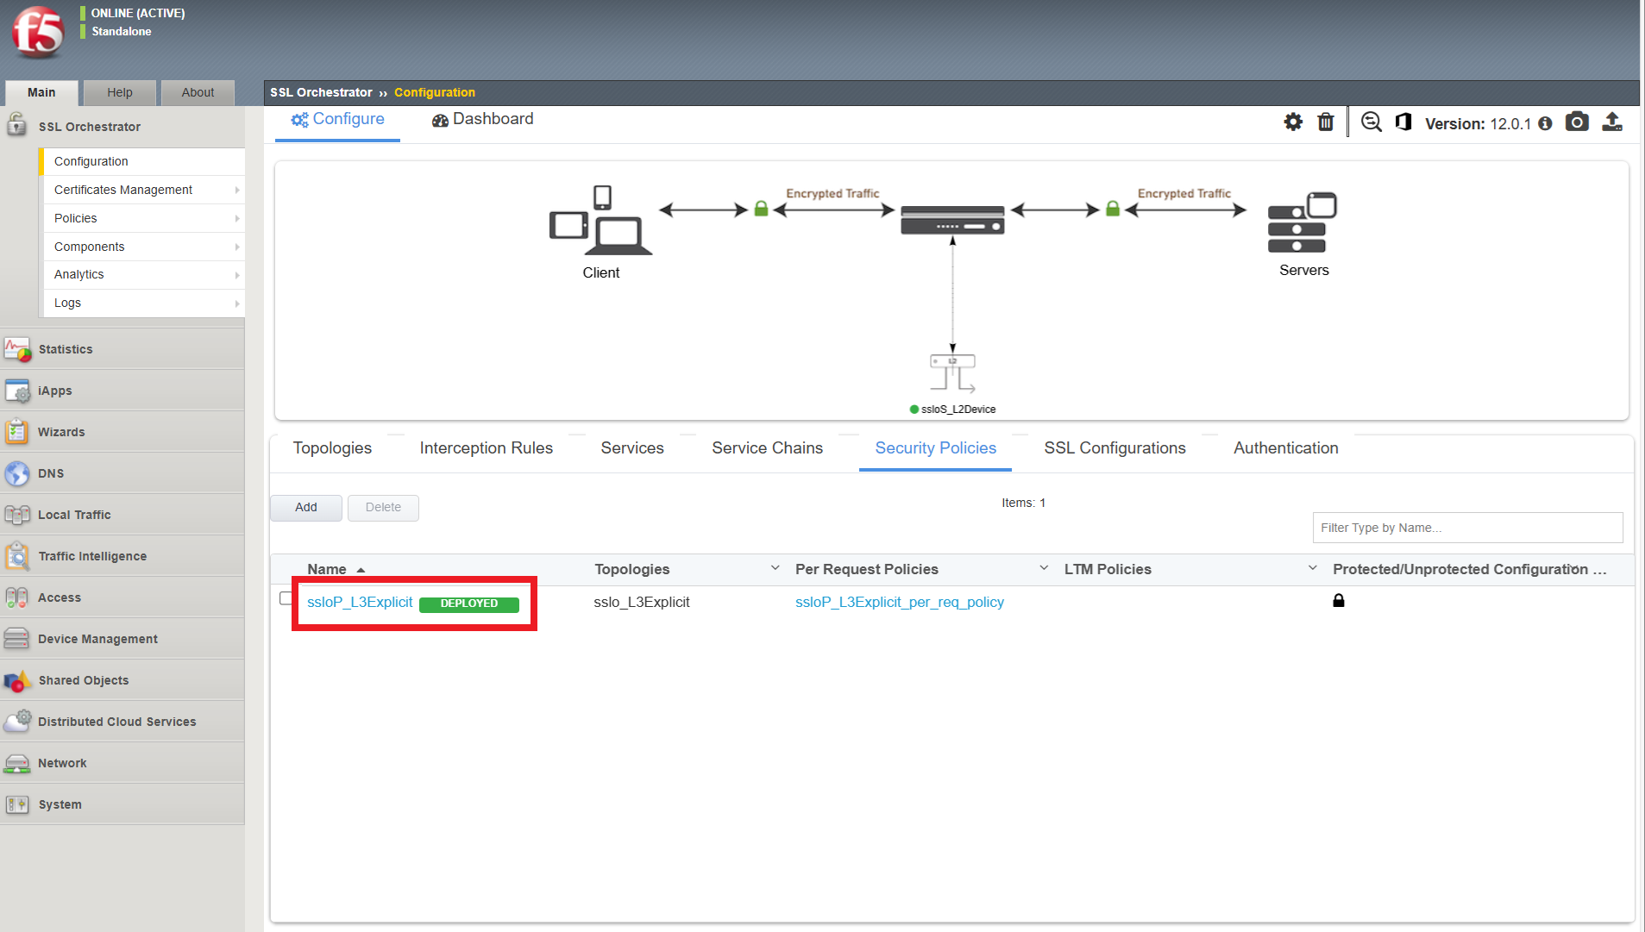Screen dimensions: 1645x932
Task: Open Device Management in the left sidebar
Action: pyautogui.click(x=122, y=639)
